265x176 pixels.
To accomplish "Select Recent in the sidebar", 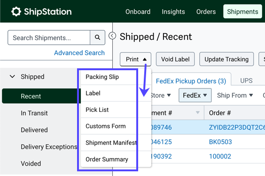I will point(41,96).
